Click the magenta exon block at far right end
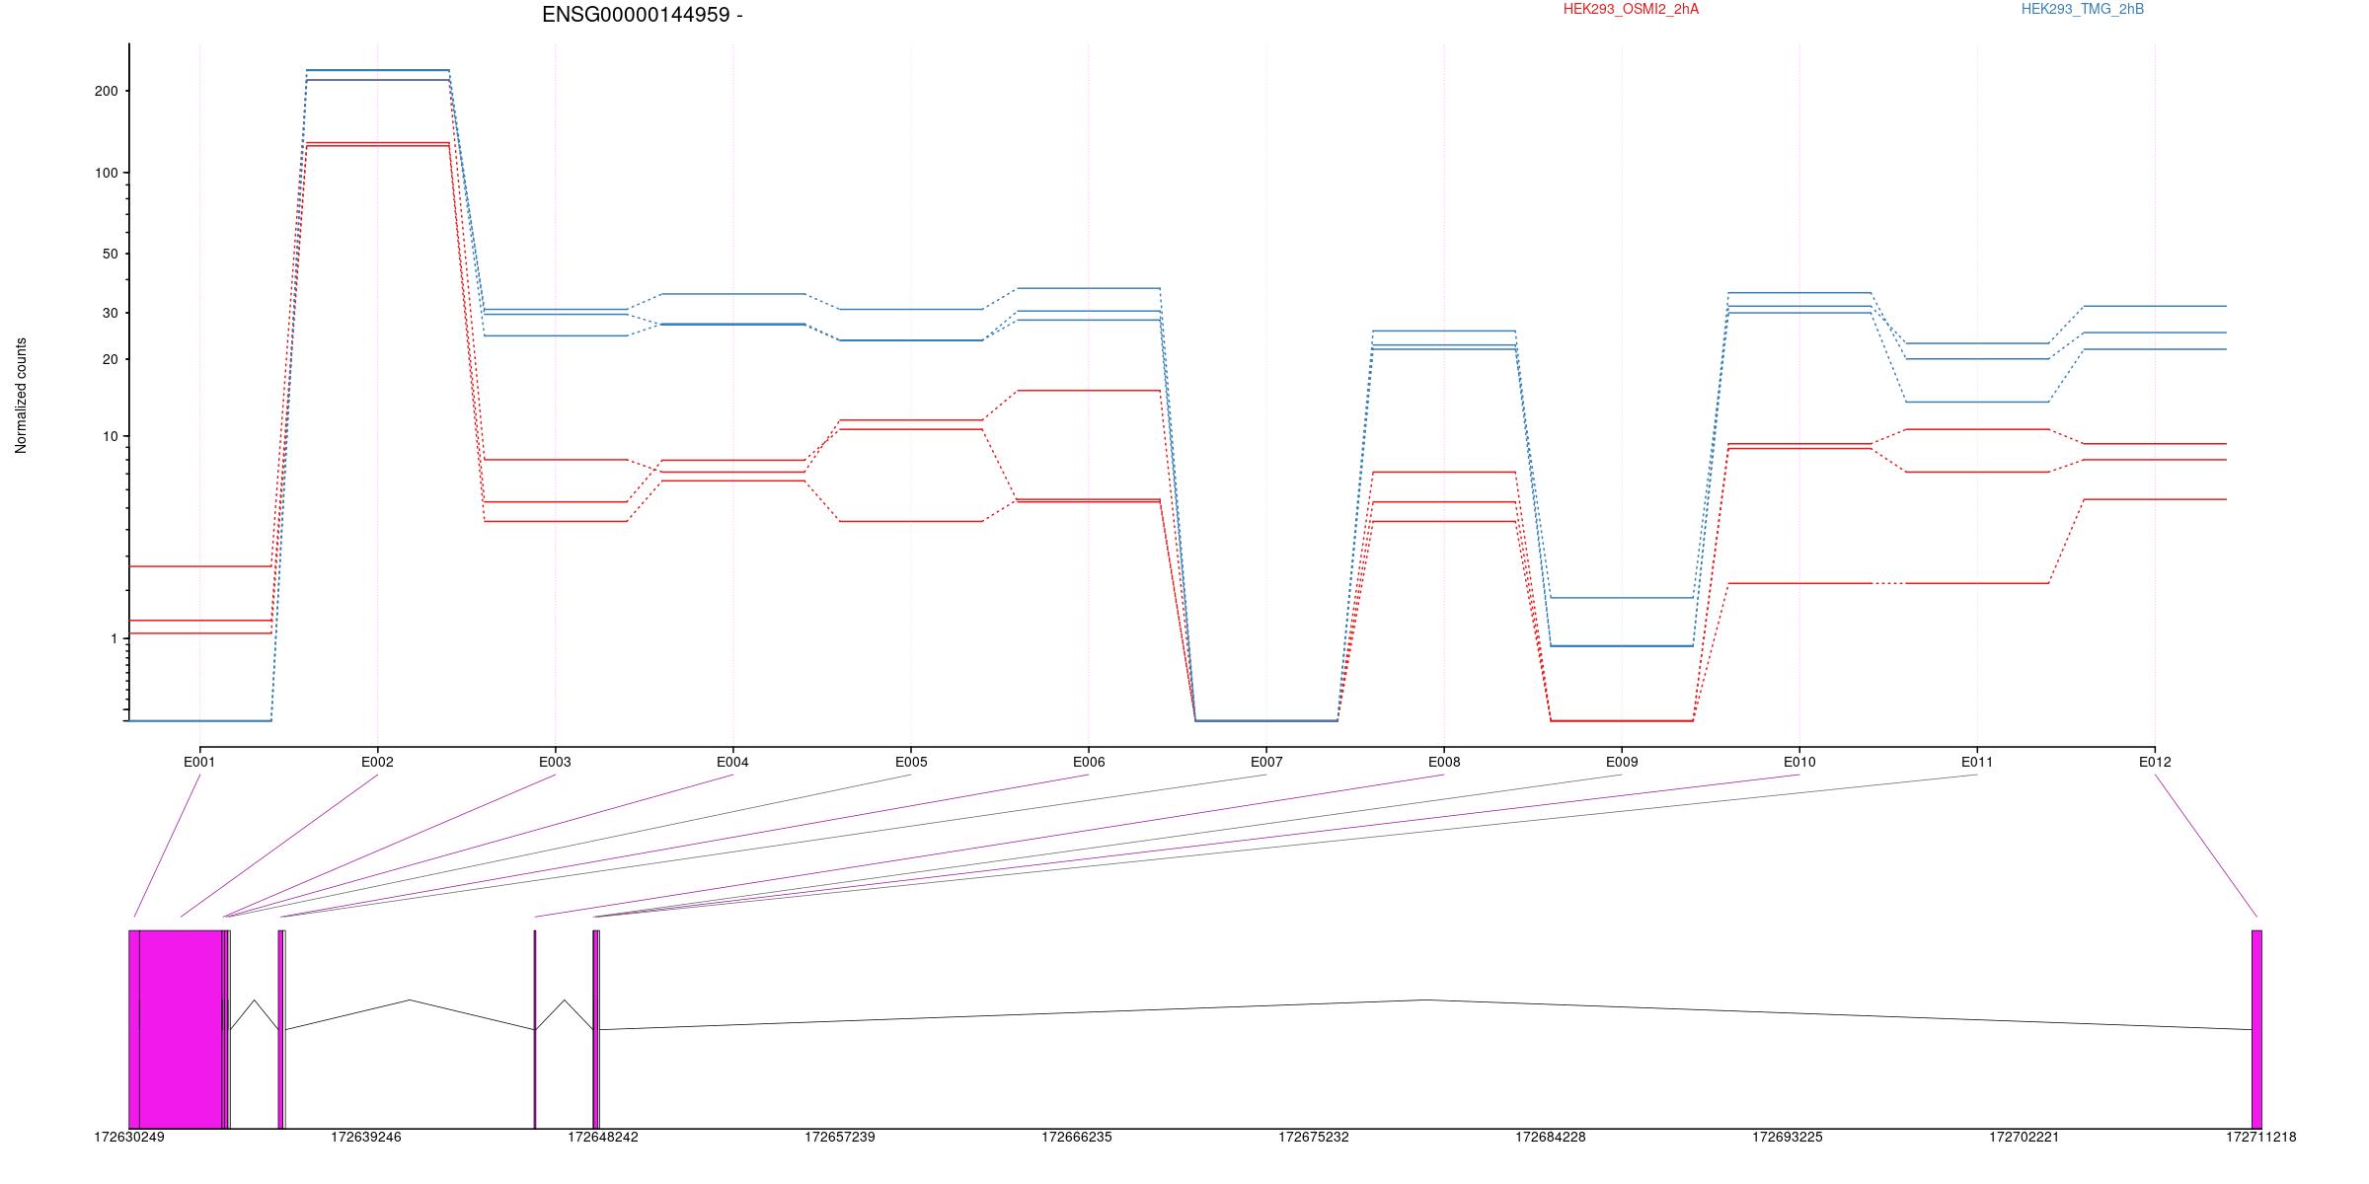This screenshot has width=2369, height=1184. tap(2256, 1029)
